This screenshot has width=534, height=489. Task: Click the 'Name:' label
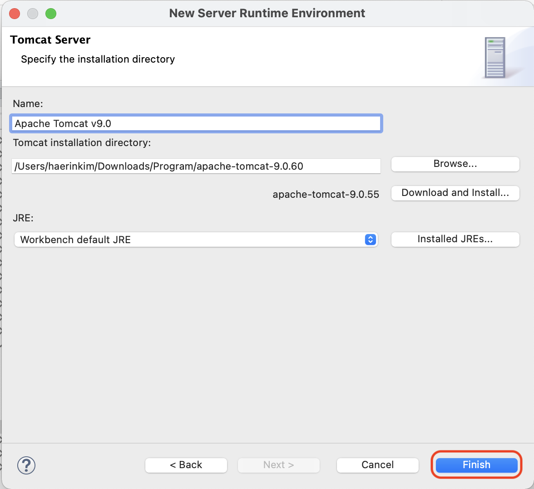pyautogui.click(x=28, y=103)
